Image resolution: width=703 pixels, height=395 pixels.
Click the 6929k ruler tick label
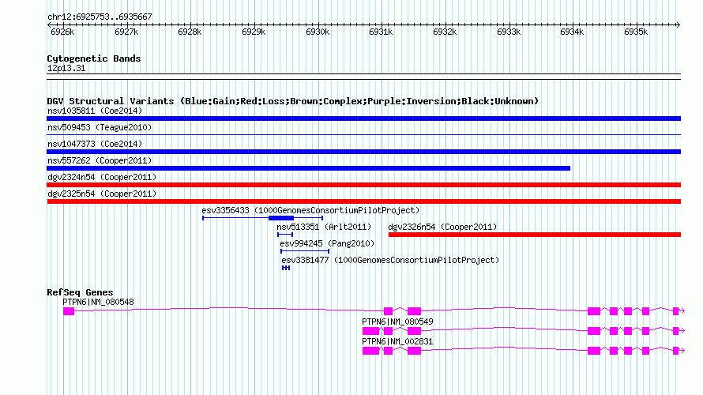click(254, 32)
